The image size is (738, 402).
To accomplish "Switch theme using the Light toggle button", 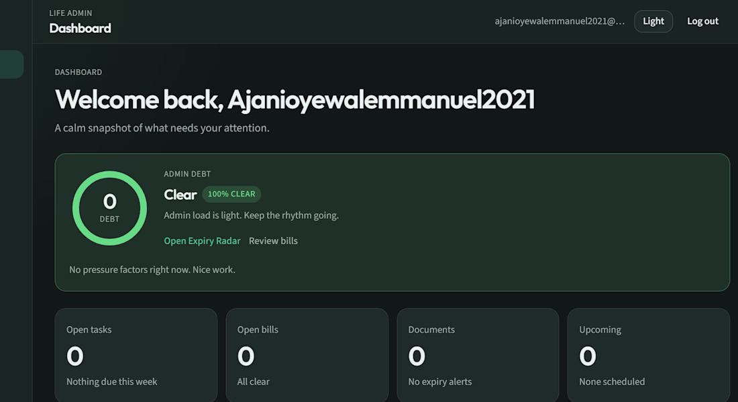I will [x=653, y=21].
